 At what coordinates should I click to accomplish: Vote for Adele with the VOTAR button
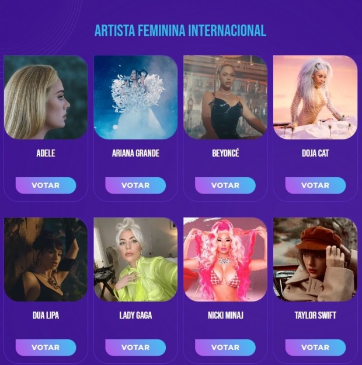46,185
